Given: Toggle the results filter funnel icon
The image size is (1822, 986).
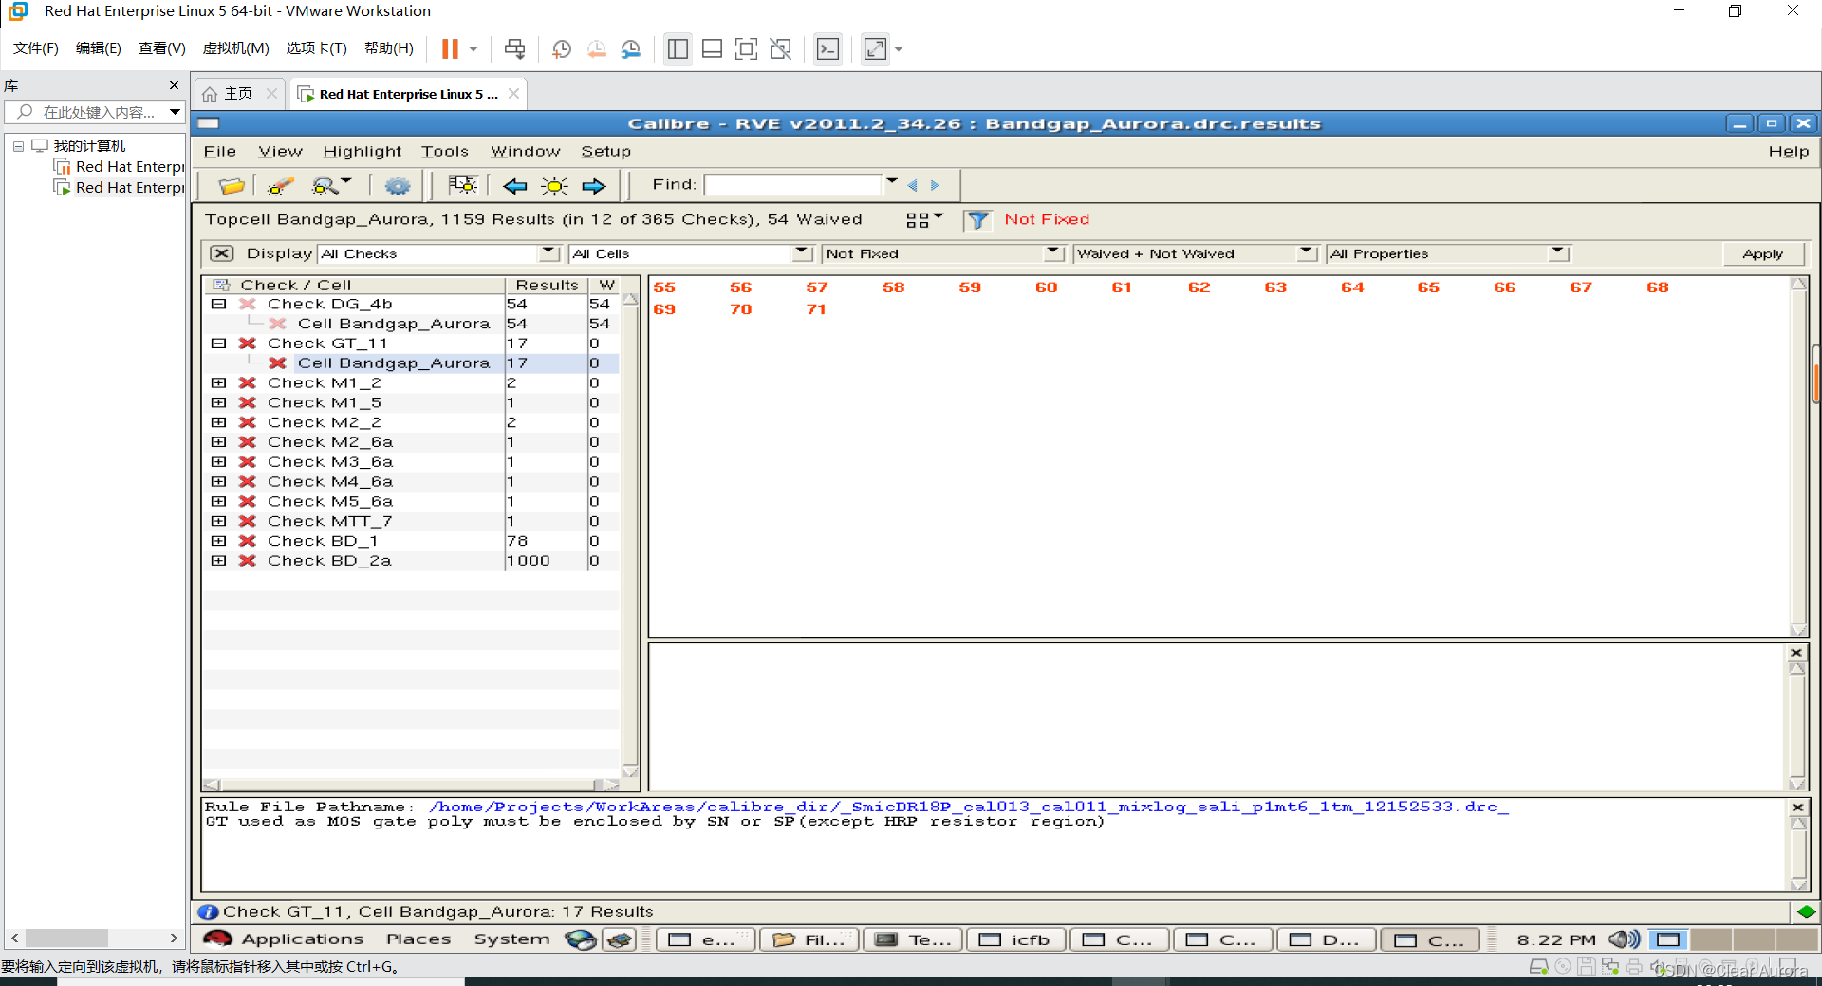Looking at the screenshot, I should [x=976, y=220].
